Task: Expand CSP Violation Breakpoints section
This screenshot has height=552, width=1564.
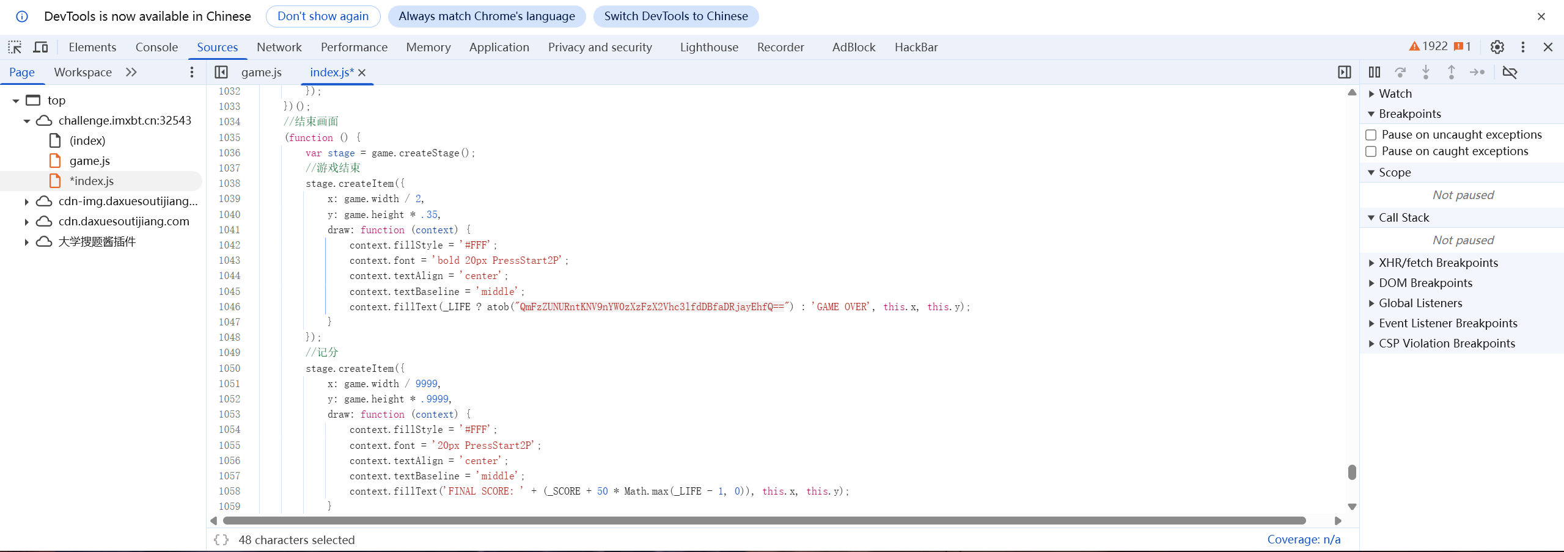Action: click(1371, 343)
